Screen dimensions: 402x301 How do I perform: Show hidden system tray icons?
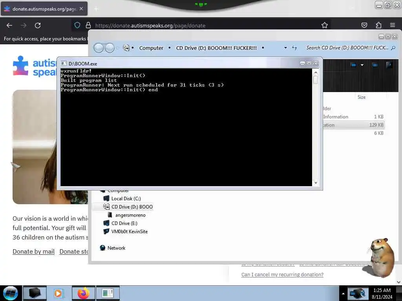(x=343, y=294)
